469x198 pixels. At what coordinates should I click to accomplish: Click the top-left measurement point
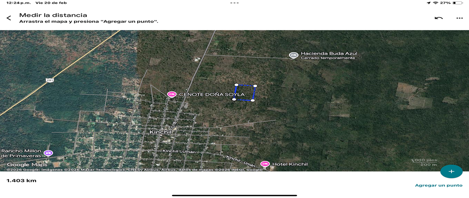(236, 84)
